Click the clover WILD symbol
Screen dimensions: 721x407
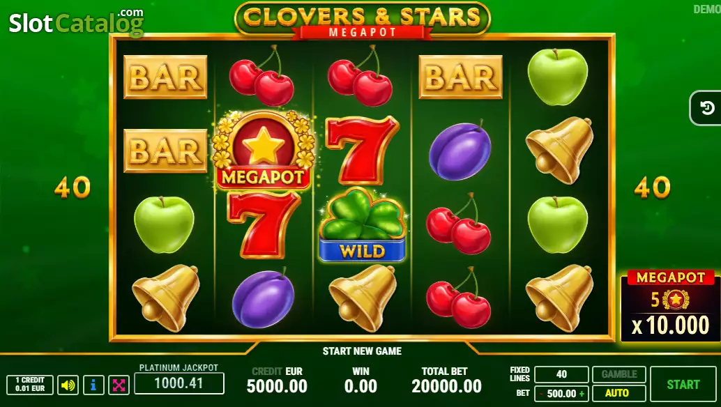tap(363, 225)
